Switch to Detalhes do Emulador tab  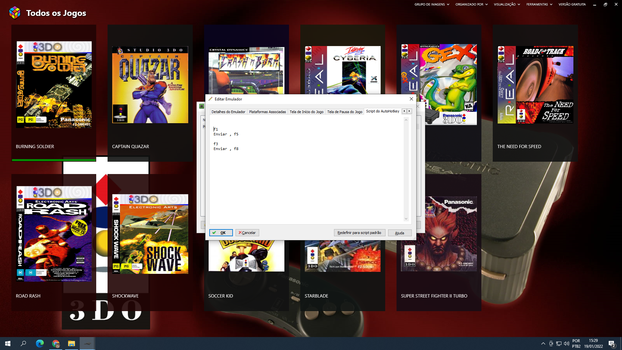click(228, 112)
